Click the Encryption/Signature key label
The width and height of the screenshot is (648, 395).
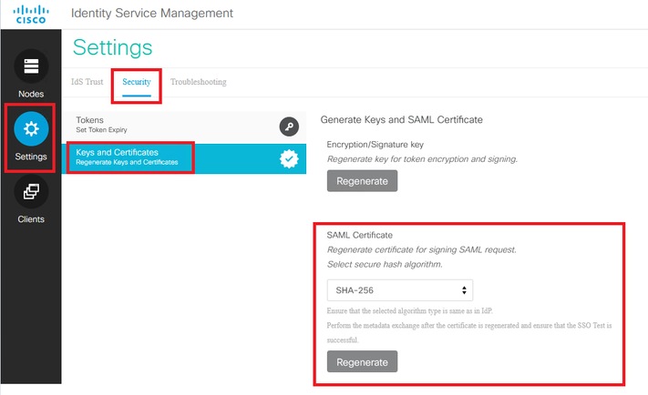tap(375, 145)
